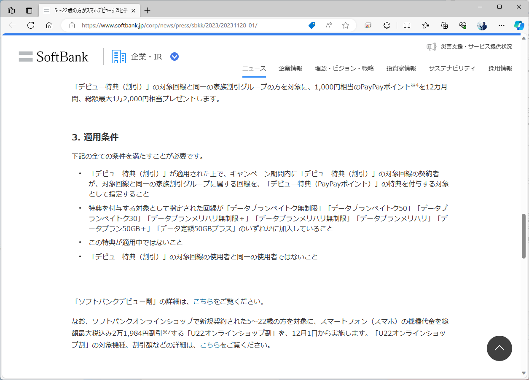Open Browser essentials
Image resolution: width=529 pixels, height=380 pixels.
point(463,25)
